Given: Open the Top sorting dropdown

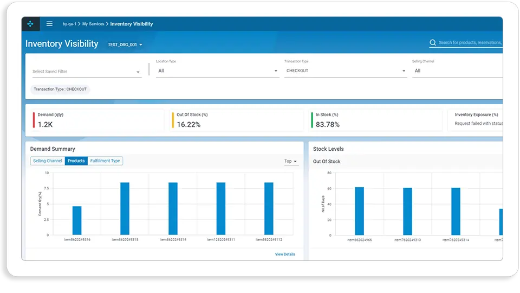Looking at the screenshot, I should pyautogui.click(x=291, y=161).
